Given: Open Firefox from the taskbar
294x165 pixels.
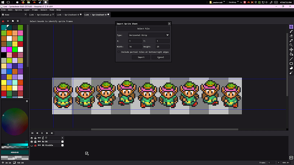Looking at the screenshot, I should tap(23, 2).
